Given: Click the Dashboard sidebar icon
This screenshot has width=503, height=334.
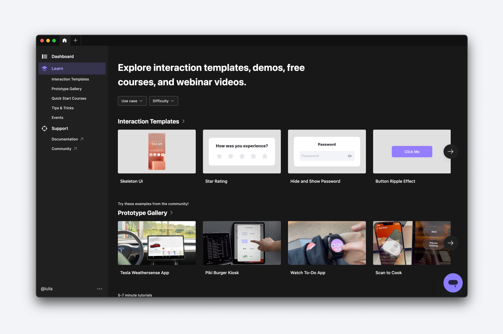Looking at the screenshot, I should pyautogui.click(x=45, y=56).
